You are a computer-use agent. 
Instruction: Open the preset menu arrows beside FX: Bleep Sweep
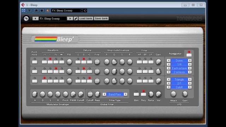click(82, 11)
